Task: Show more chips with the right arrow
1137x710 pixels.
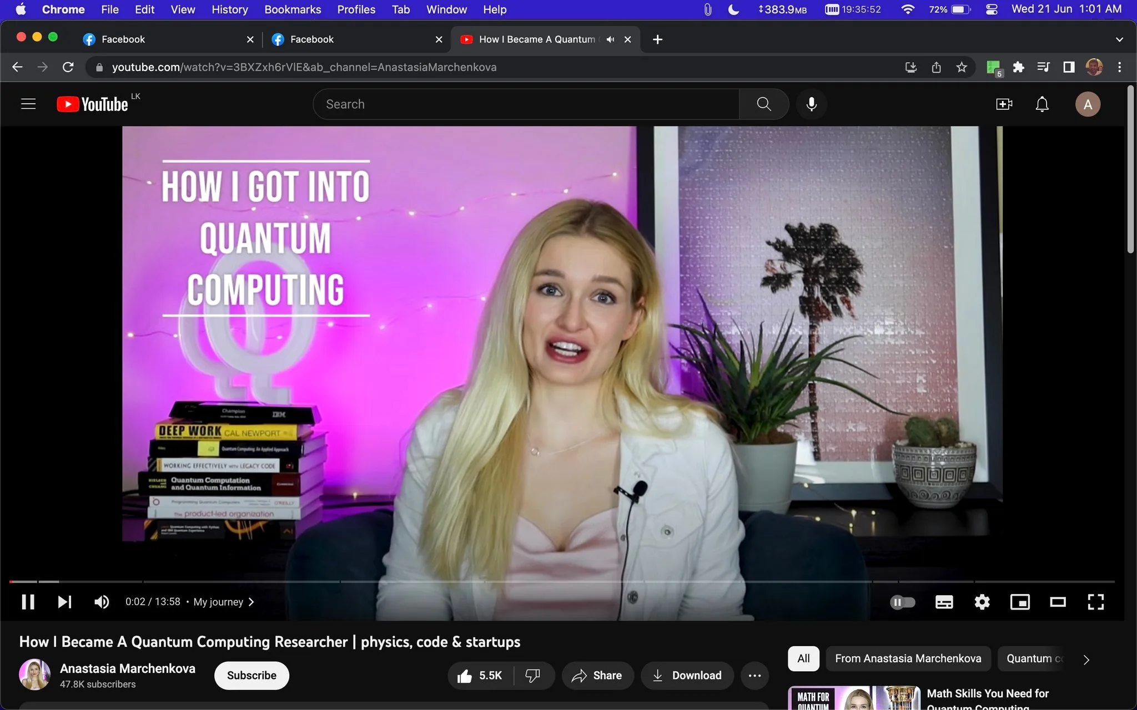Action: (1085, 660)
